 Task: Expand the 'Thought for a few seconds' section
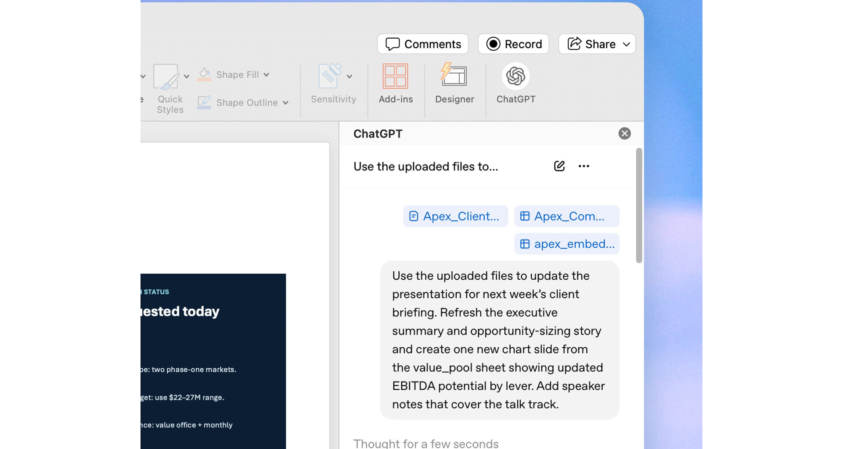pos(426,443)
